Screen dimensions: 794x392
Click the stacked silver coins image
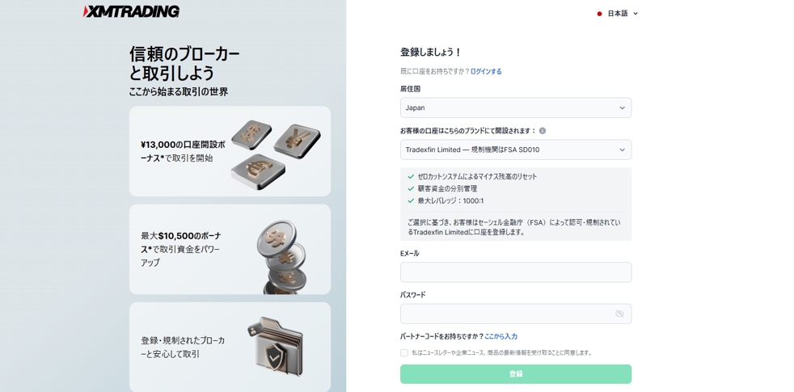(281, 257)
